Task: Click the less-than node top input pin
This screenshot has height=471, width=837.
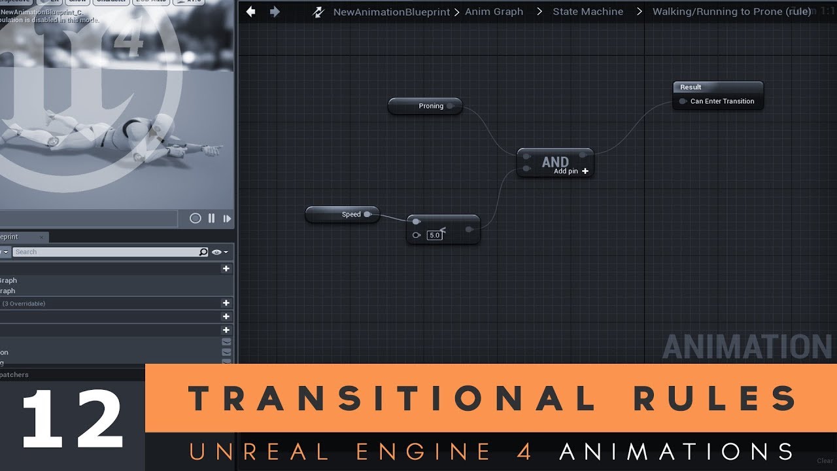Action: [x=416, y=222]
